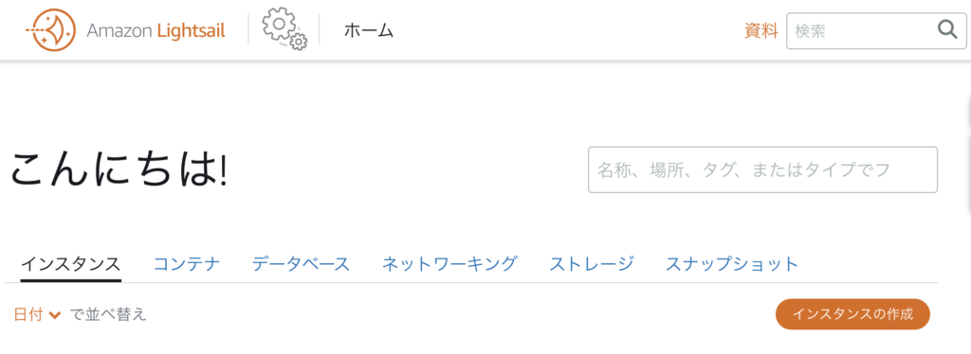Click the こんにちは! heading
971x354 pixels.
119,169
